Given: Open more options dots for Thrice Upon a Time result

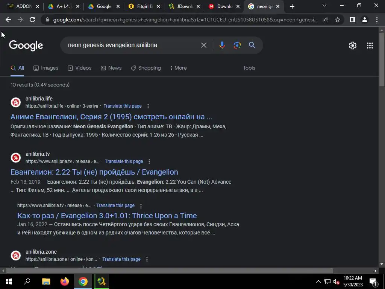Looking at the screenshot, I should 141,206.
